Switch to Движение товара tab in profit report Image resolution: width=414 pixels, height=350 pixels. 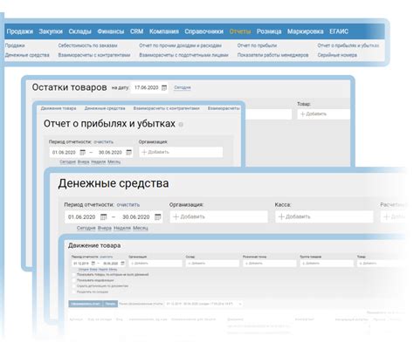(x=59, y=108)
